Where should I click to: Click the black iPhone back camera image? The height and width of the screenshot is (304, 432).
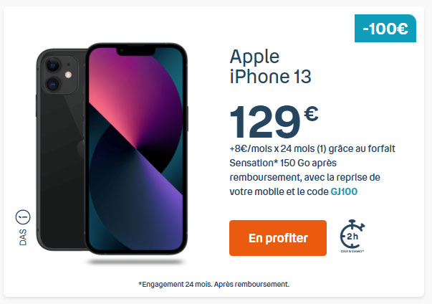coord(60,149)
